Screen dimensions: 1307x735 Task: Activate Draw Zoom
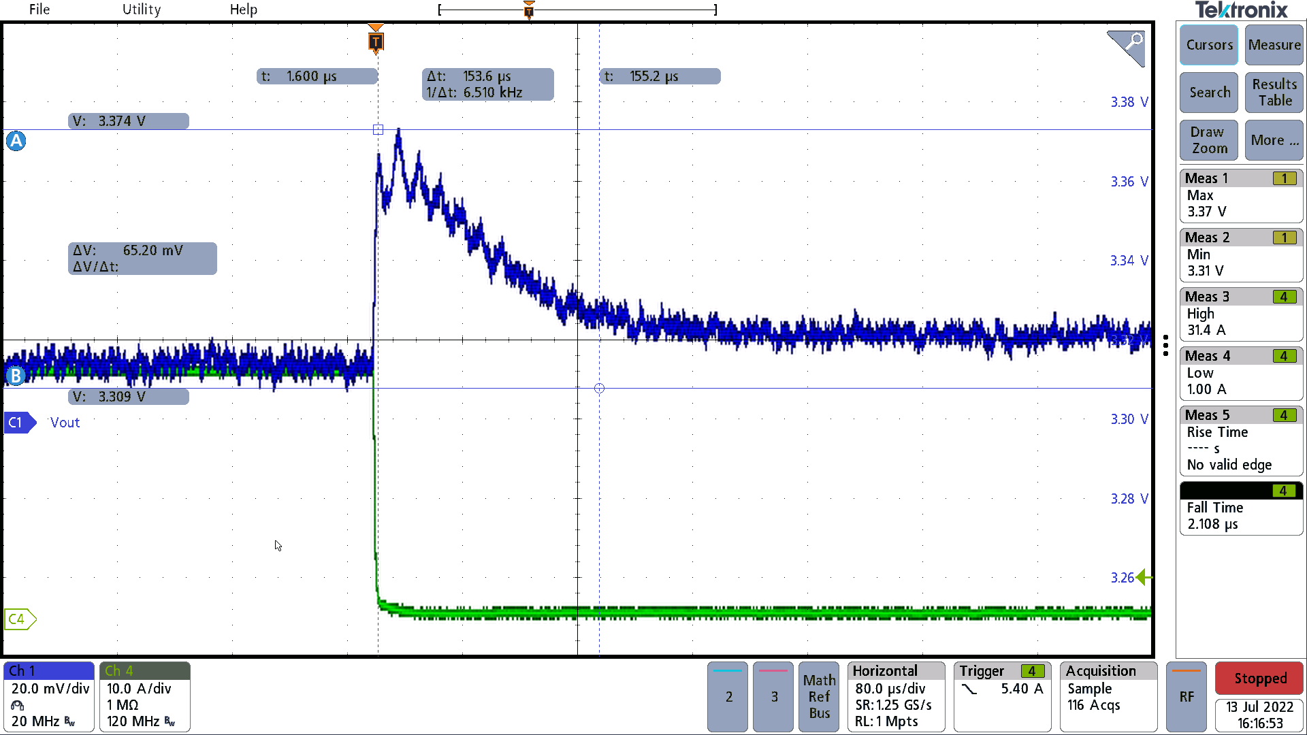coord(1209,140)
